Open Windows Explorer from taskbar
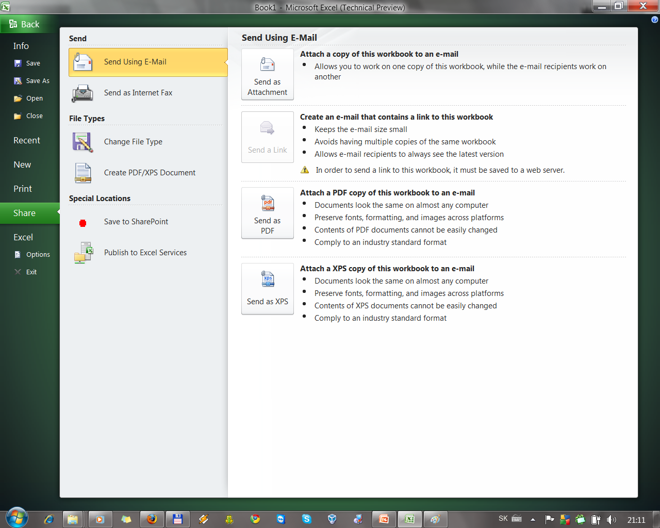The image size is (660, 528). point(73,519)
